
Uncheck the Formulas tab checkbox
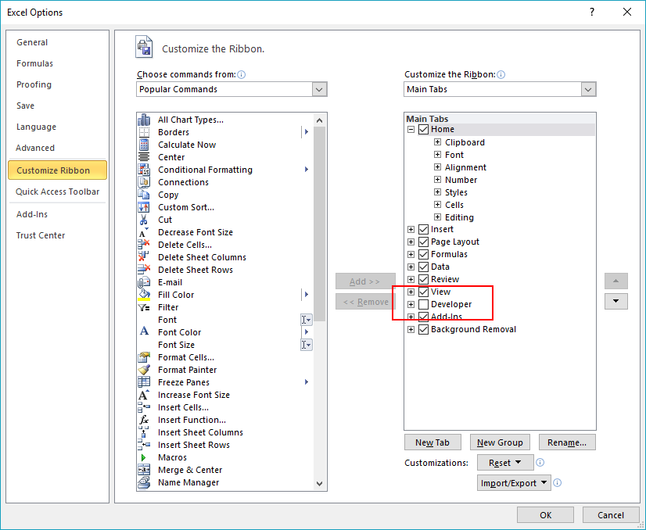click(424, 254)
